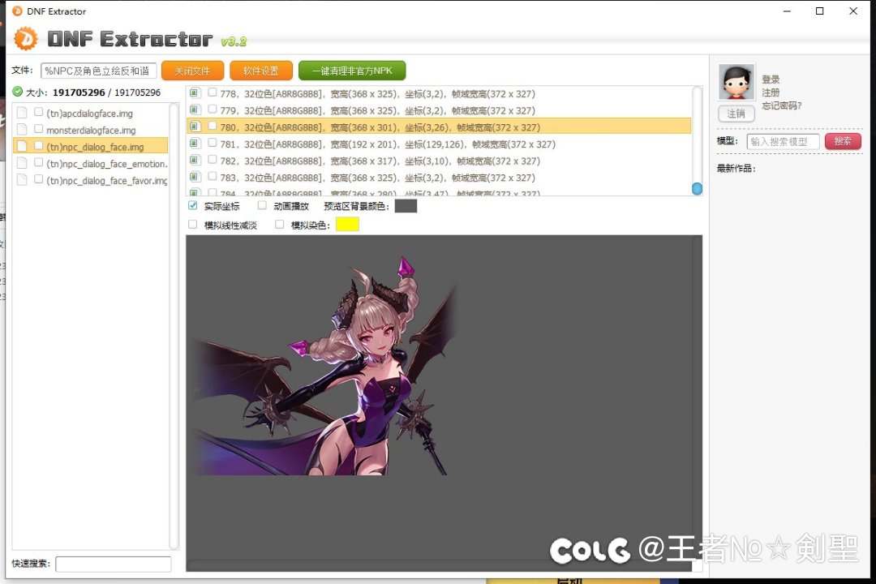Focus the 文件 path input field
Image resolution: width=876 pixels, height=584 pixels.
tap(98, 71)
